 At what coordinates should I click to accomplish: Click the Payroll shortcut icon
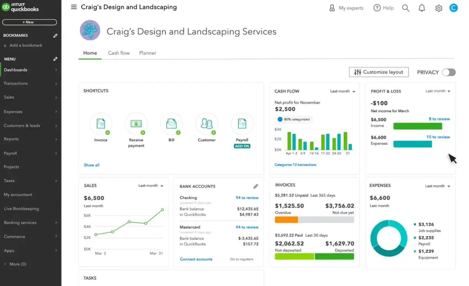point(242,124)
